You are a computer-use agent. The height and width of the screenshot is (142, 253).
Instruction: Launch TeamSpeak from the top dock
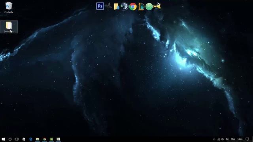pos(125,7)
